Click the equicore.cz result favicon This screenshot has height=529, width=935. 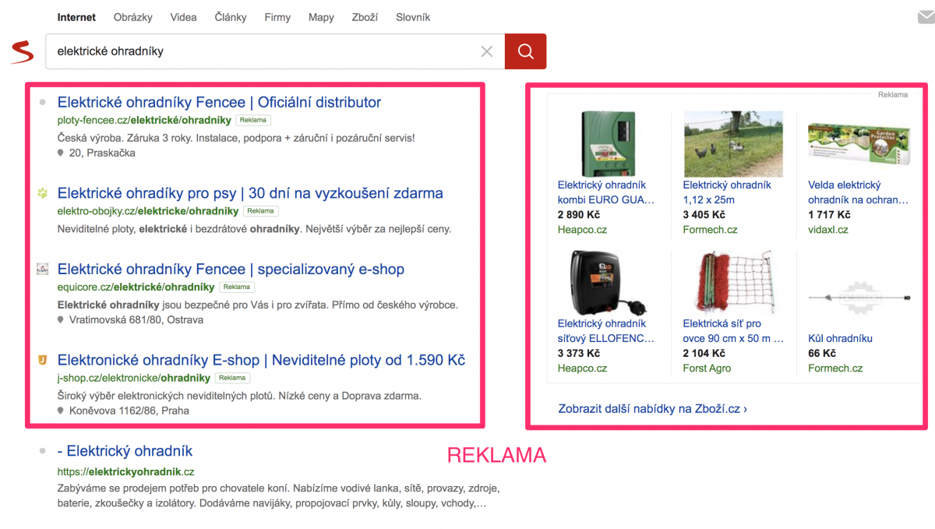click(43, 270)
